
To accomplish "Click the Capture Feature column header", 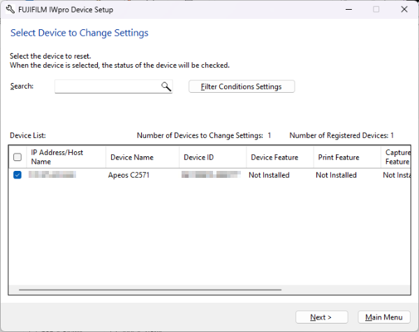I will point(396,157).
